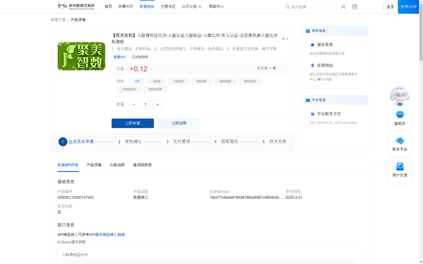This screenshot has height=264, width=423.
Task: Click step 4 获取服务
Action: click(225, 142)
